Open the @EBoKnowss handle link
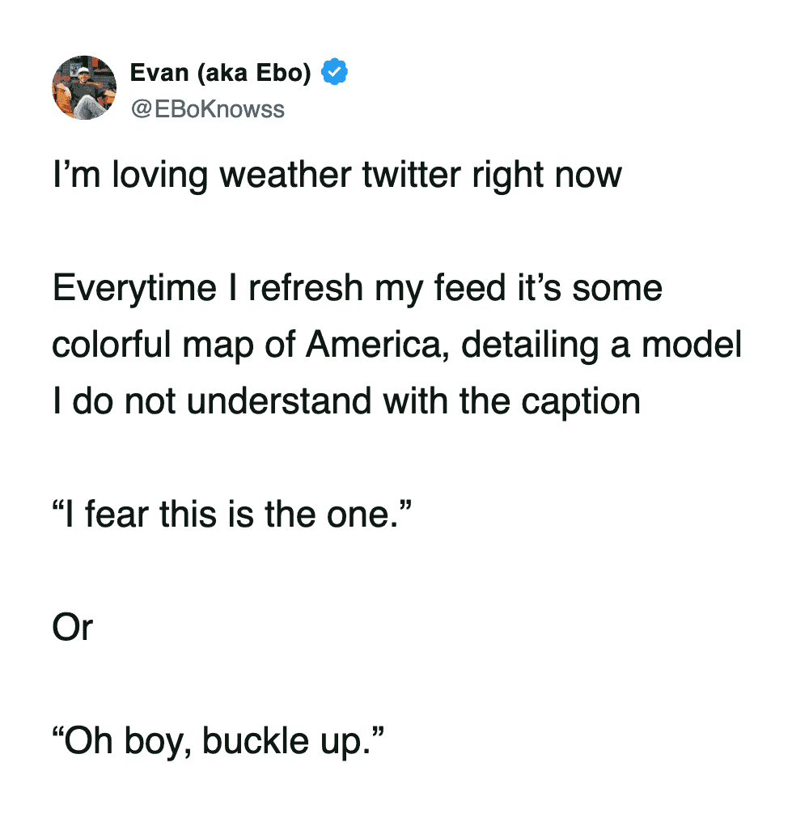The image size is (809, 822). pyautogui.click(x=207, y=108)
